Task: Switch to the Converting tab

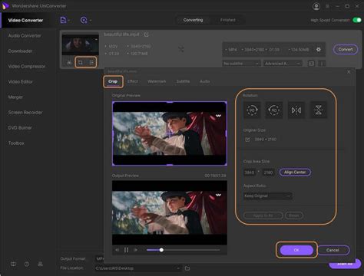Action: pyautogui.click(x=193, y=20)
